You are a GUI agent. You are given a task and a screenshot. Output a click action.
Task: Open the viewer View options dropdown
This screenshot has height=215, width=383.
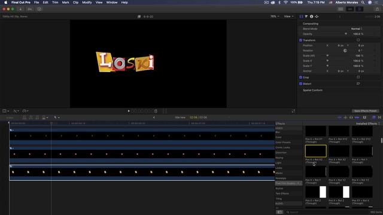(288, 17)
